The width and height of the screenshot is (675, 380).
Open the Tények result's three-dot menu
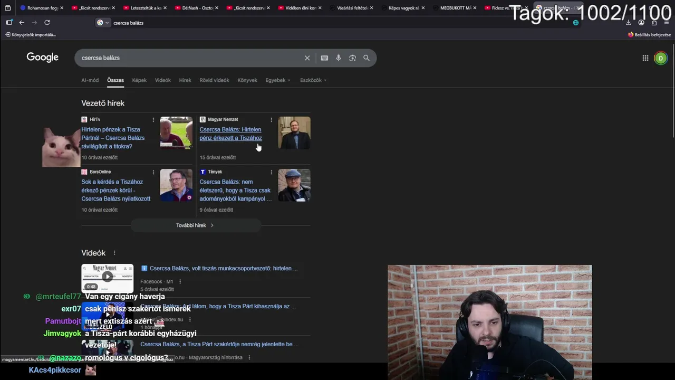(272, 172)
